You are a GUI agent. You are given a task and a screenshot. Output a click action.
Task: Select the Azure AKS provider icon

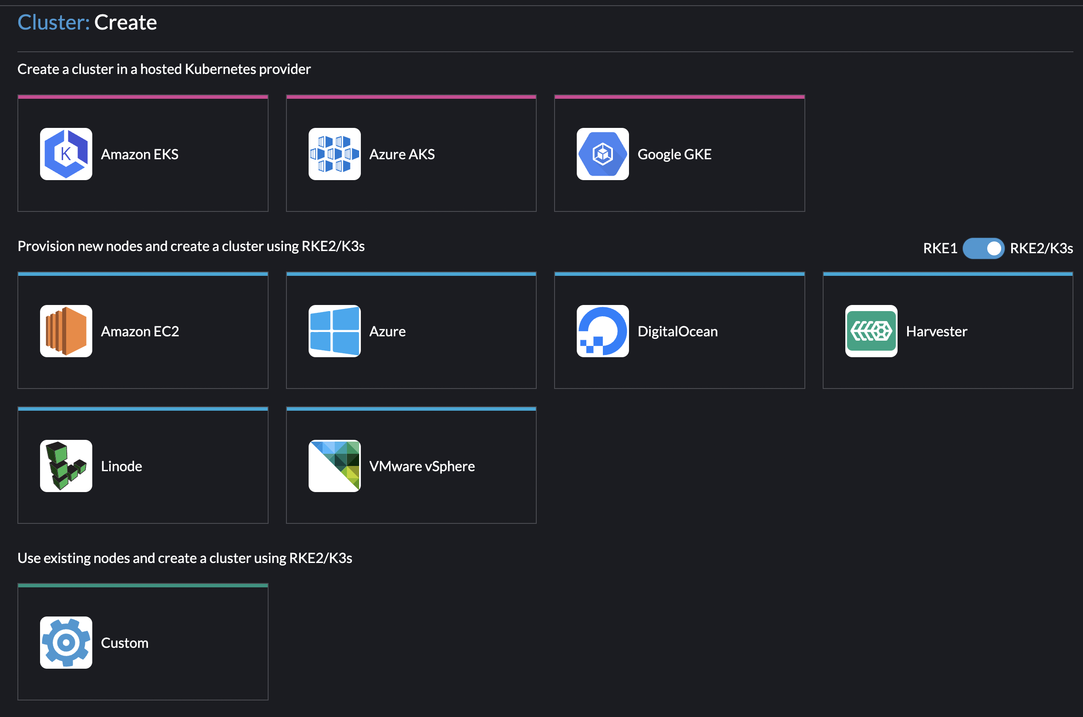tap(334, 154)
